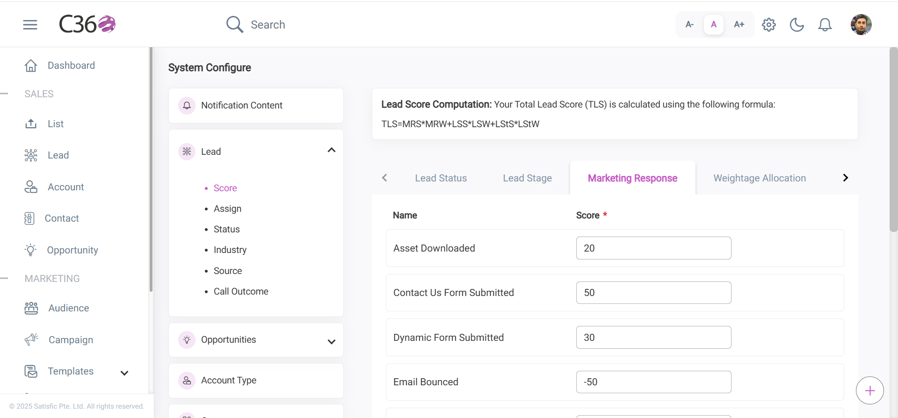Click the Notification Content bell icon
The height and width of the screenshot is (418, 898).
(x=187, y=105)
